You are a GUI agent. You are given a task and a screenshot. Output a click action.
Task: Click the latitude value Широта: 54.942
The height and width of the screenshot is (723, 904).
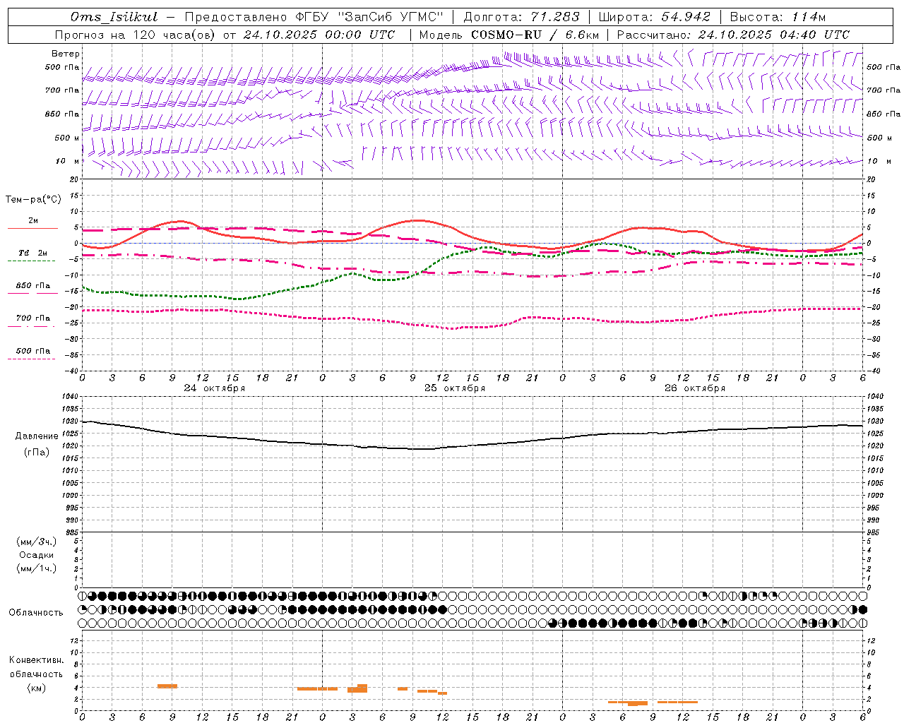pos(654,17)
